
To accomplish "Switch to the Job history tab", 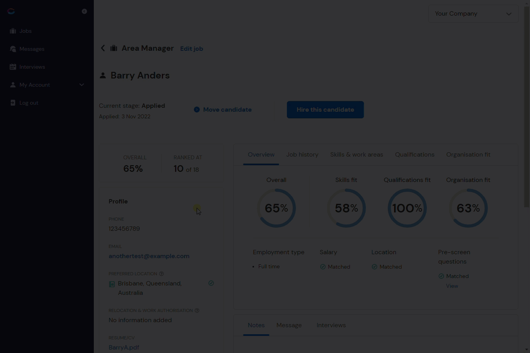I will click(302, 155).
